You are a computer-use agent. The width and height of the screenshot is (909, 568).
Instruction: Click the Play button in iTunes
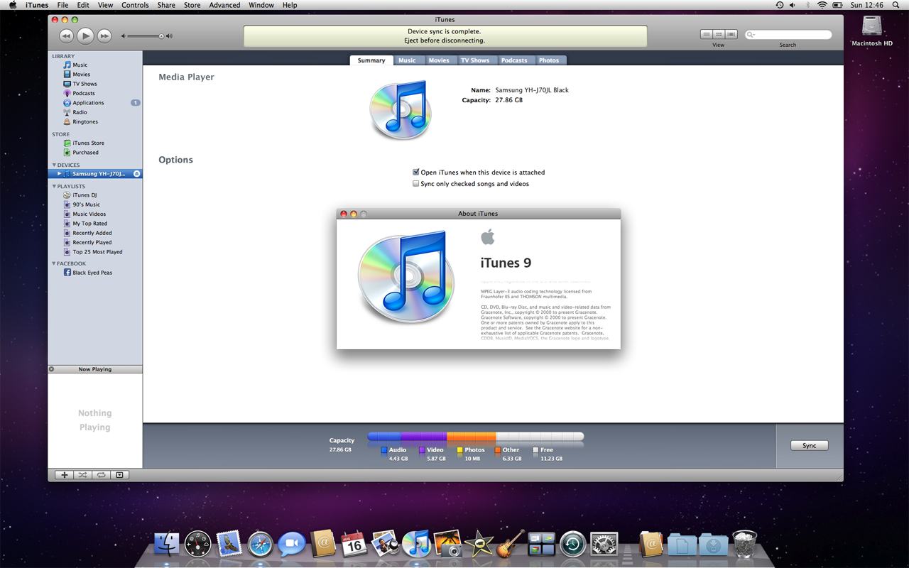pos(85,35)
